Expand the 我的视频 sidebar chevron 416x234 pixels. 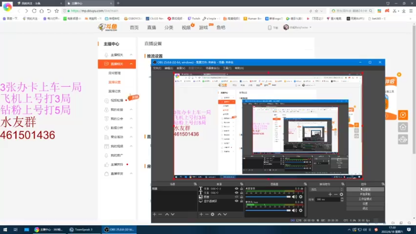131,146
